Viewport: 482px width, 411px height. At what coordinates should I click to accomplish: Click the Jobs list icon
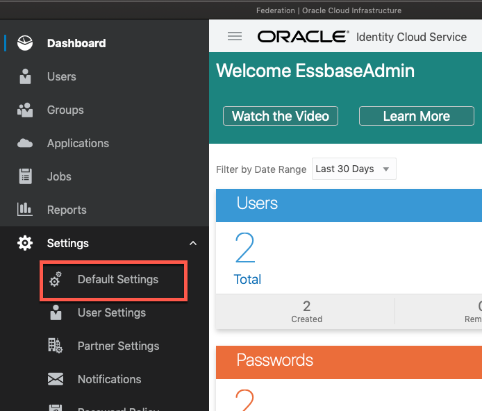point(25,176)
